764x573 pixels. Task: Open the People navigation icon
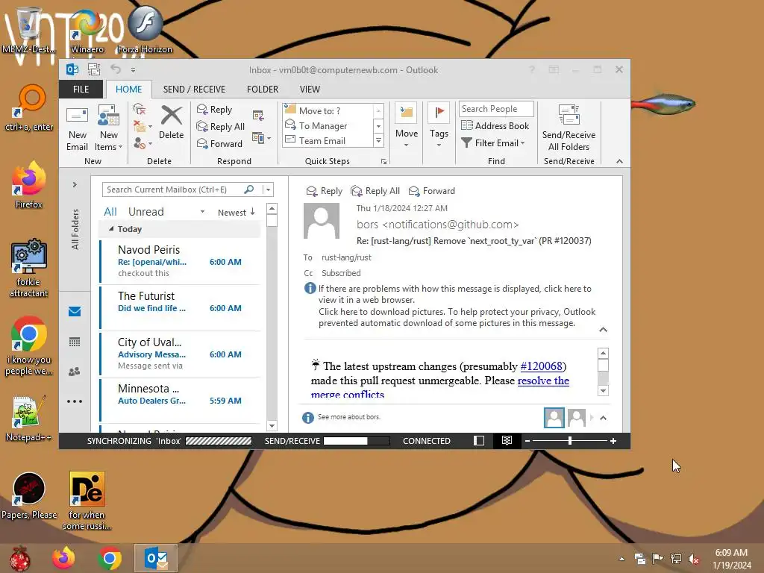75,372
